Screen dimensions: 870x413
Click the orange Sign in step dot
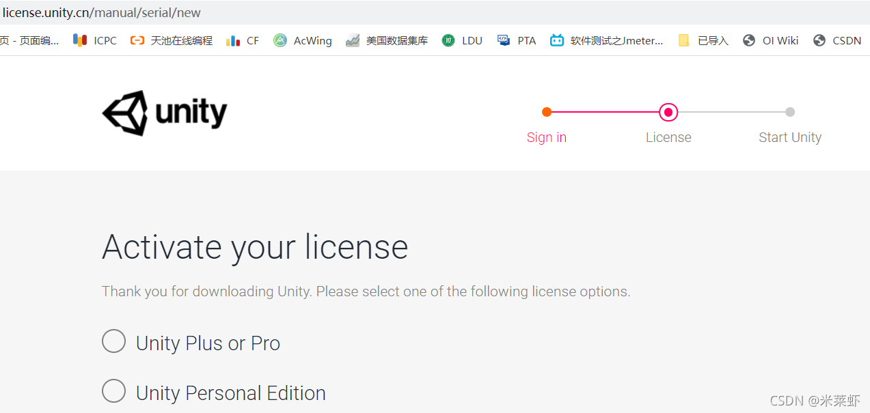click(547, 112)
